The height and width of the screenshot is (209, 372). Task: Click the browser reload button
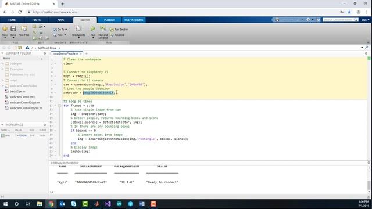click(20, 12)
